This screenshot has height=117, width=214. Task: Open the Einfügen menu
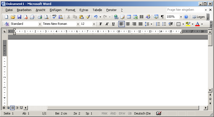point(56,10)
